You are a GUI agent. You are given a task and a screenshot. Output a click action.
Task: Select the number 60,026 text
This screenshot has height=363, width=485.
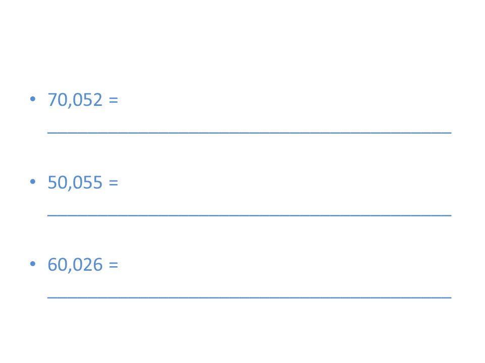pyautogui.click(x=75, y=265)
